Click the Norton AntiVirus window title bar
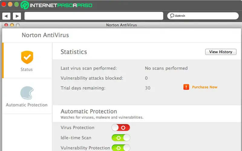242x151 pixels. pos(121,25)
